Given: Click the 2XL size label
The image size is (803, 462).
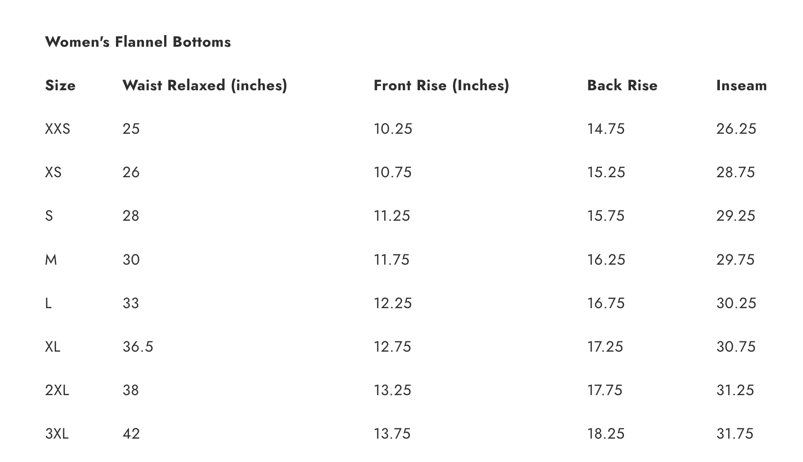Looking at the screenshot, I should pos(57,390).
